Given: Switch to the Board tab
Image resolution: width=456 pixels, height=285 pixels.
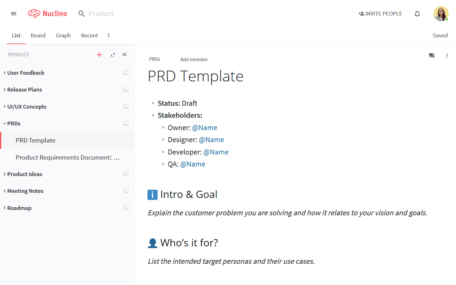Looking at the screenshot, I should 38,35.
